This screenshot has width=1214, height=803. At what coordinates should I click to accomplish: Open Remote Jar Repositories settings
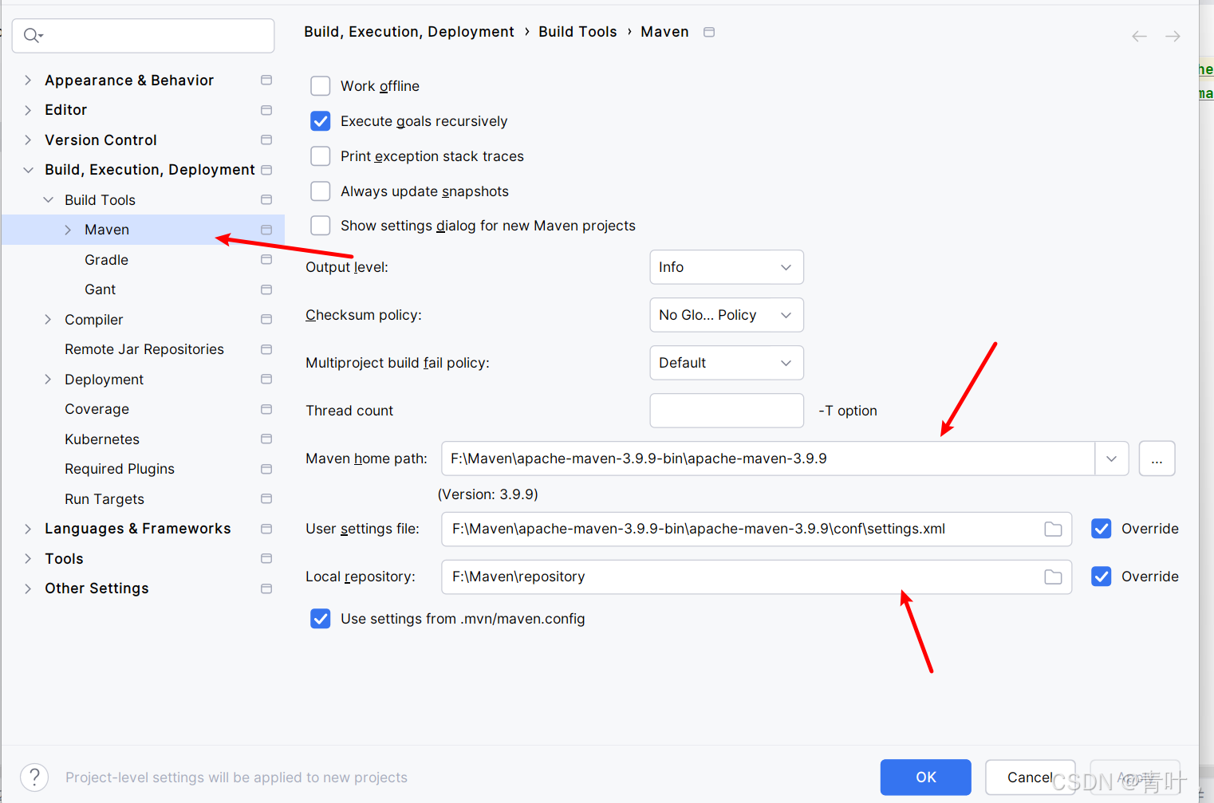[x=144, y=349]
